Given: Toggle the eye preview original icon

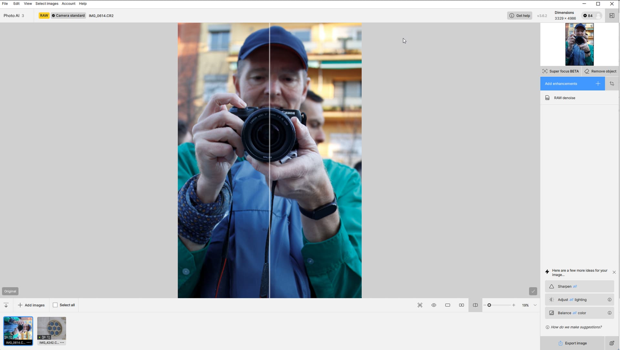Looking at the screenshot, I should pyautogui.click(x=434, y=305).
